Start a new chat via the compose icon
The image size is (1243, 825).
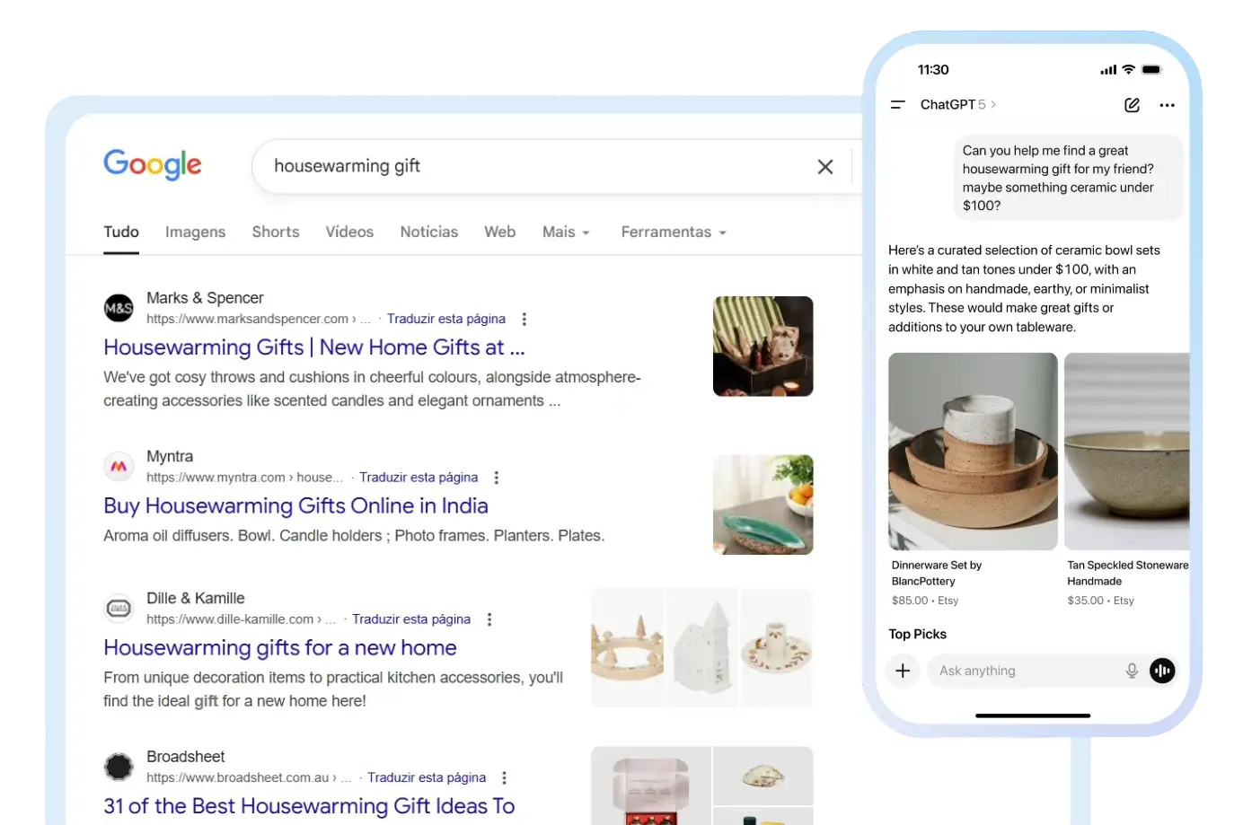pyautogui.click(x=1132, y=105)
